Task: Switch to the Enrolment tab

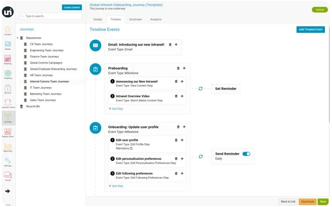Action: pos(135,19)
